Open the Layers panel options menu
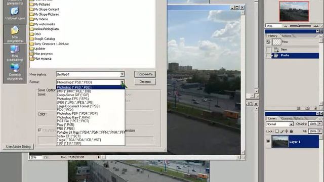 pyautogui.click(x=321, y=119)
